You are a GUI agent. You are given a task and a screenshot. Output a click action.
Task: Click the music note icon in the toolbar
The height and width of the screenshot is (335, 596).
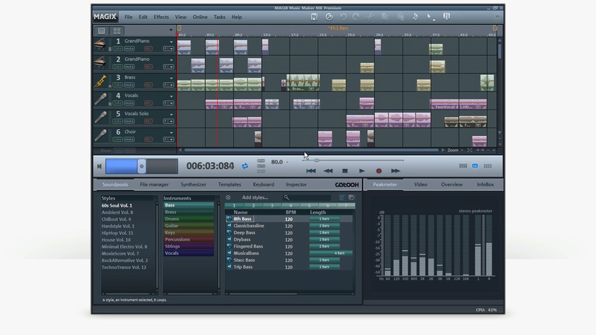tap(415, 17)
